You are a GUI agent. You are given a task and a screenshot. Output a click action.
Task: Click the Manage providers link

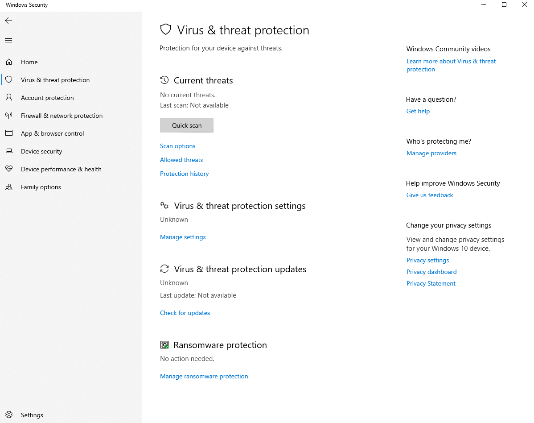coord(431,153)
